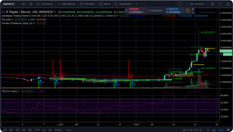Toggle visibility of the Vol. indicator
The image size is (233, 132).
click(x=16, y=19)
